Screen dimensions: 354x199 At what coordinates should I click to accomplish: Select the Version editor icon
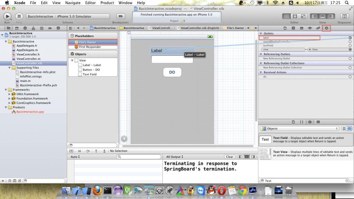pyautogui.click(x=303, y=16)
